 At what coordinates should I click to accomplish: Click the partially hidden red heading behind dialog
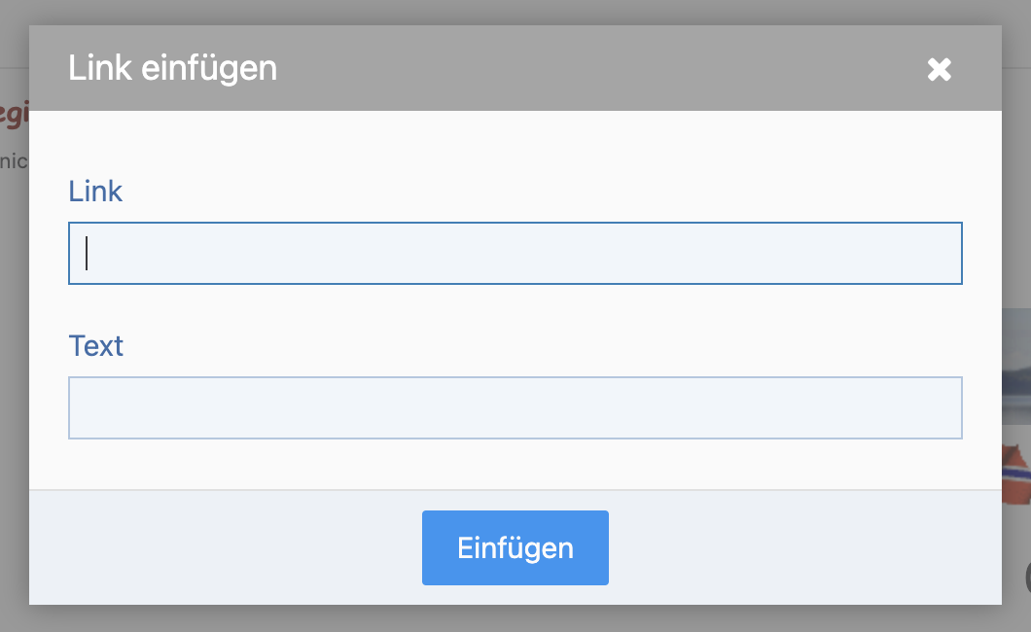(14, 113)
